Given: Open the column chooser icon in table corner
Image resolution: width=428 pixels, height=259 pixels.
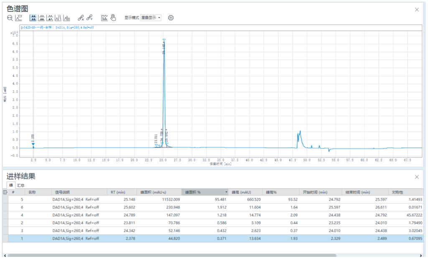Looking at the screenshot, I should coord(5,192).
